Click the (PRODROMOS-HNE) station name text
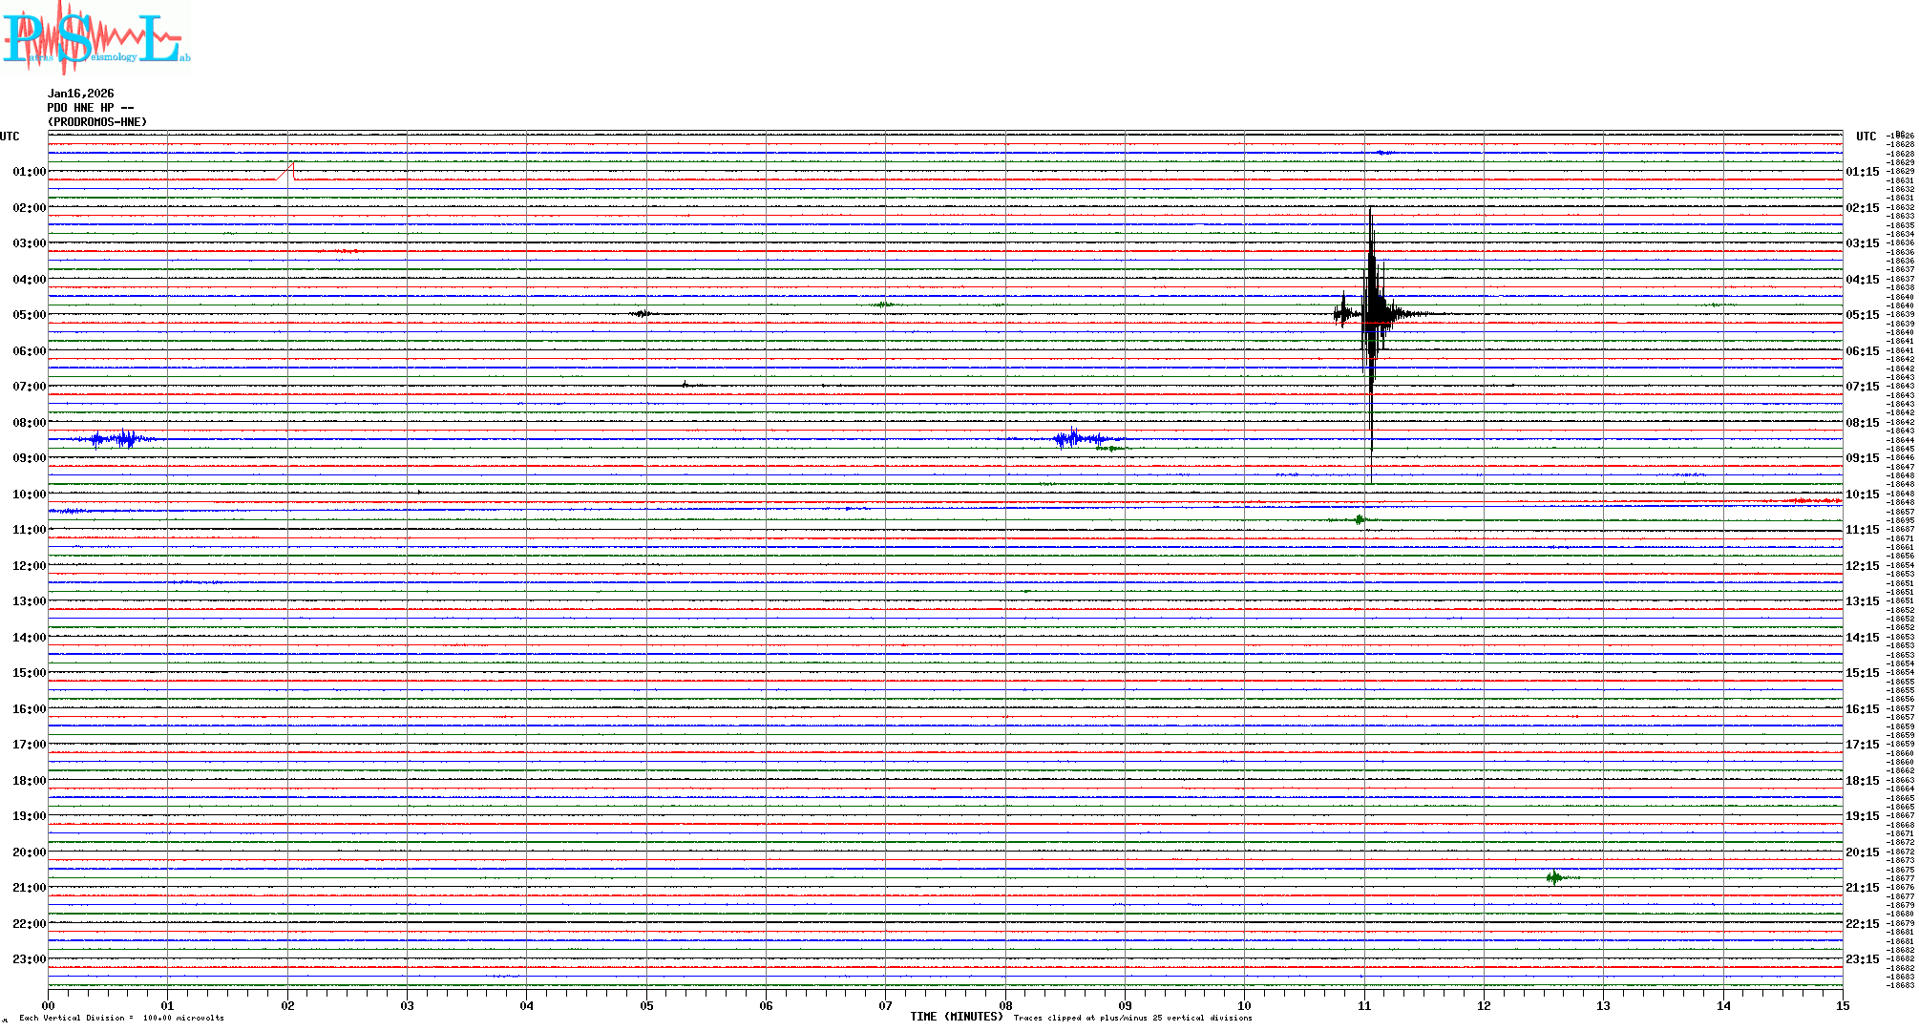Screen dimensions: 1919x1031 97,122
